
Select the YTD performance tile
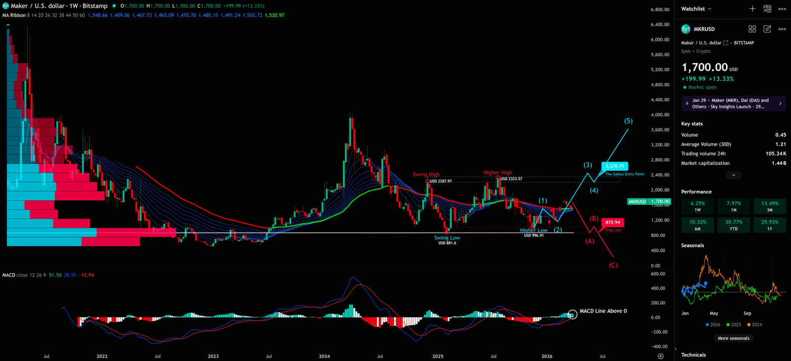[734, 225]
